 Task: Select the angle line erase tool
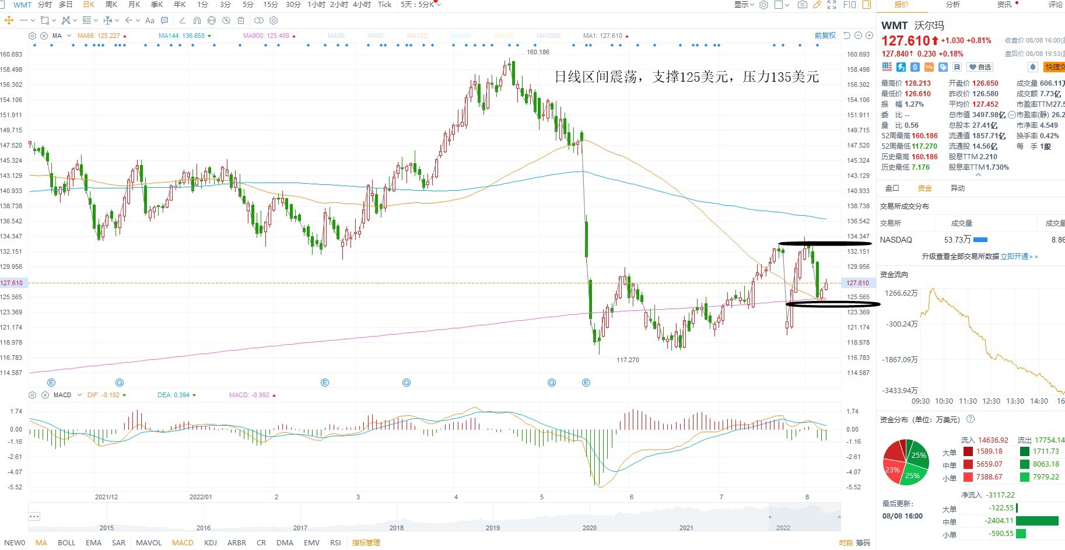pyautogui.click(x=182, y=20)
